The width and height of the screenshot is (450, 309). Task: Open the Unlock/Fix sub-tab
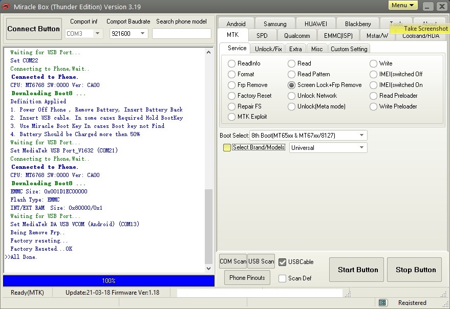click(x=268, y=49)
